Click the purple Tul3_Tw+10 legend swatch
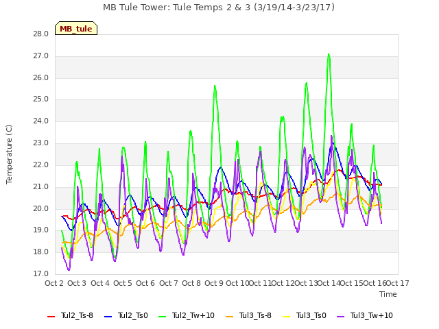 tap(341, 317)
